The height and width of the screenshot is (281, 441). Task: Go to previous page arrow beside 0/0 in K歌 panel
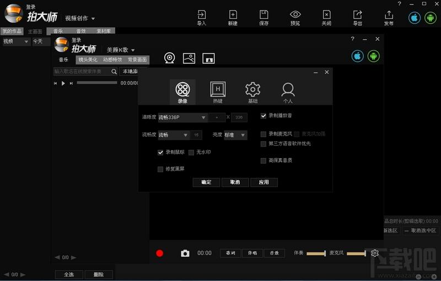tap(57, 257)
